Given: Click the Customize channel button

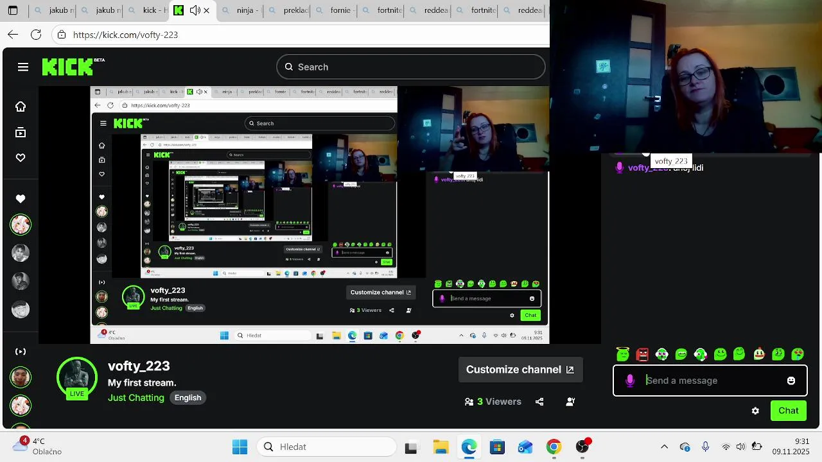Looking at the screenshot, I should [520, 370].
